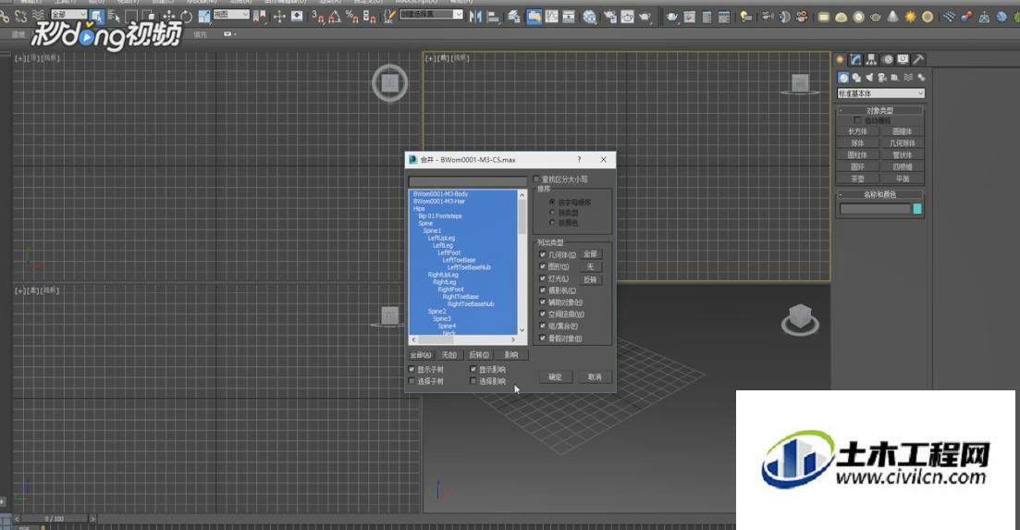Select the 按颜色 sort radio button

pyautogui.click(x=552, y=222)
